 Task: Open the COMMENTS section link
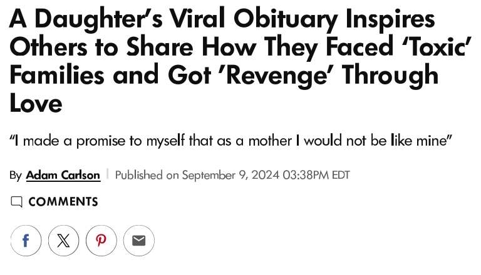pos(63,202)
